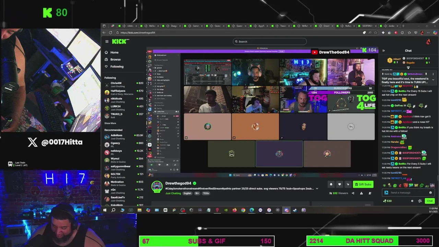Open SaudiJaeTv recommended channel
439x247 pixels.
(123, 199)
